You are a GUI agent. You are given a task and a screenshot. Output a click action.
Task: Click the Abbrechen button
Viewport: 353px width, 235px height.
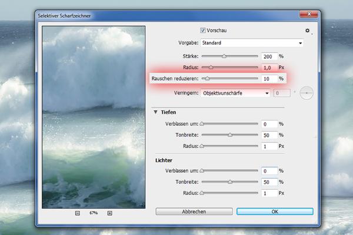coord(194,211)
